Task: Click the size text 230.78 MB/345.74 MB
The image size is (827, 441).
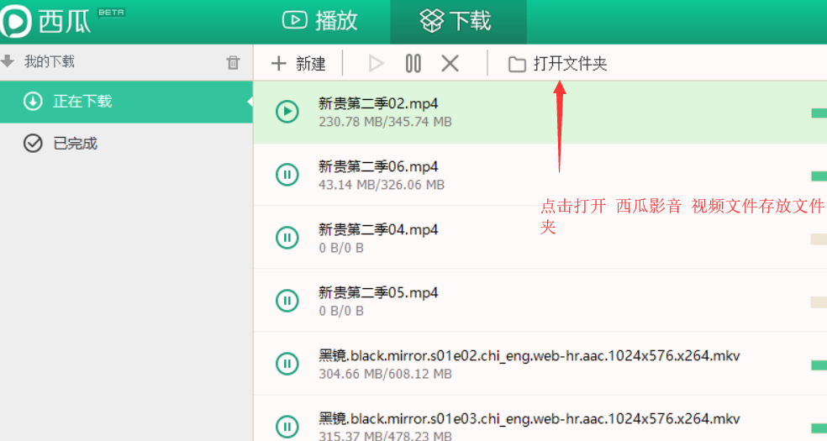Action: point(385,122)
